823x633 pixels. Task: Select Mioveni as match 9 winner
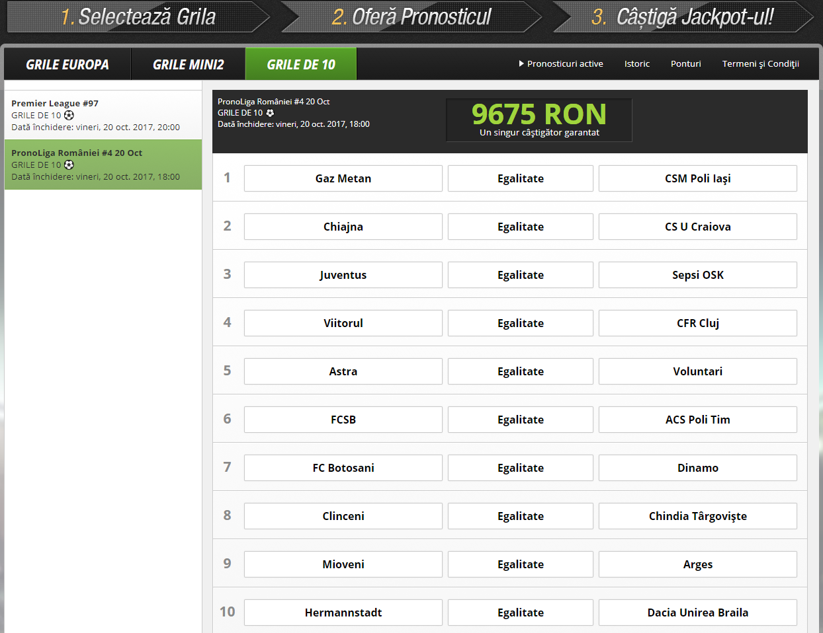pos(343,564)
